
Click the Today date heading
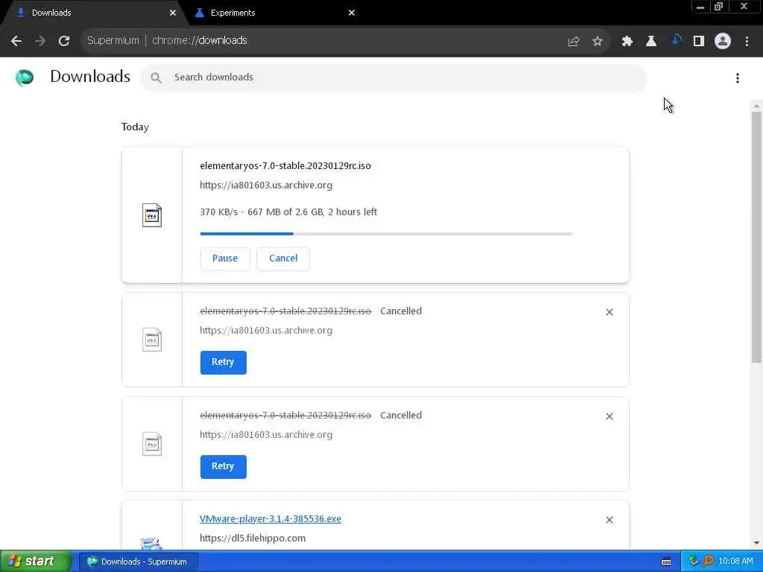(135, 127)
